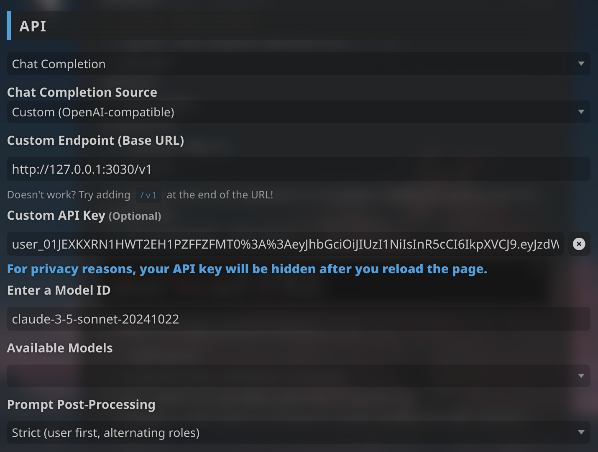The height and width of the screenshot is (452, 598).
Task: Open the empty Available Models dropdown
Action: pos(299,375)
